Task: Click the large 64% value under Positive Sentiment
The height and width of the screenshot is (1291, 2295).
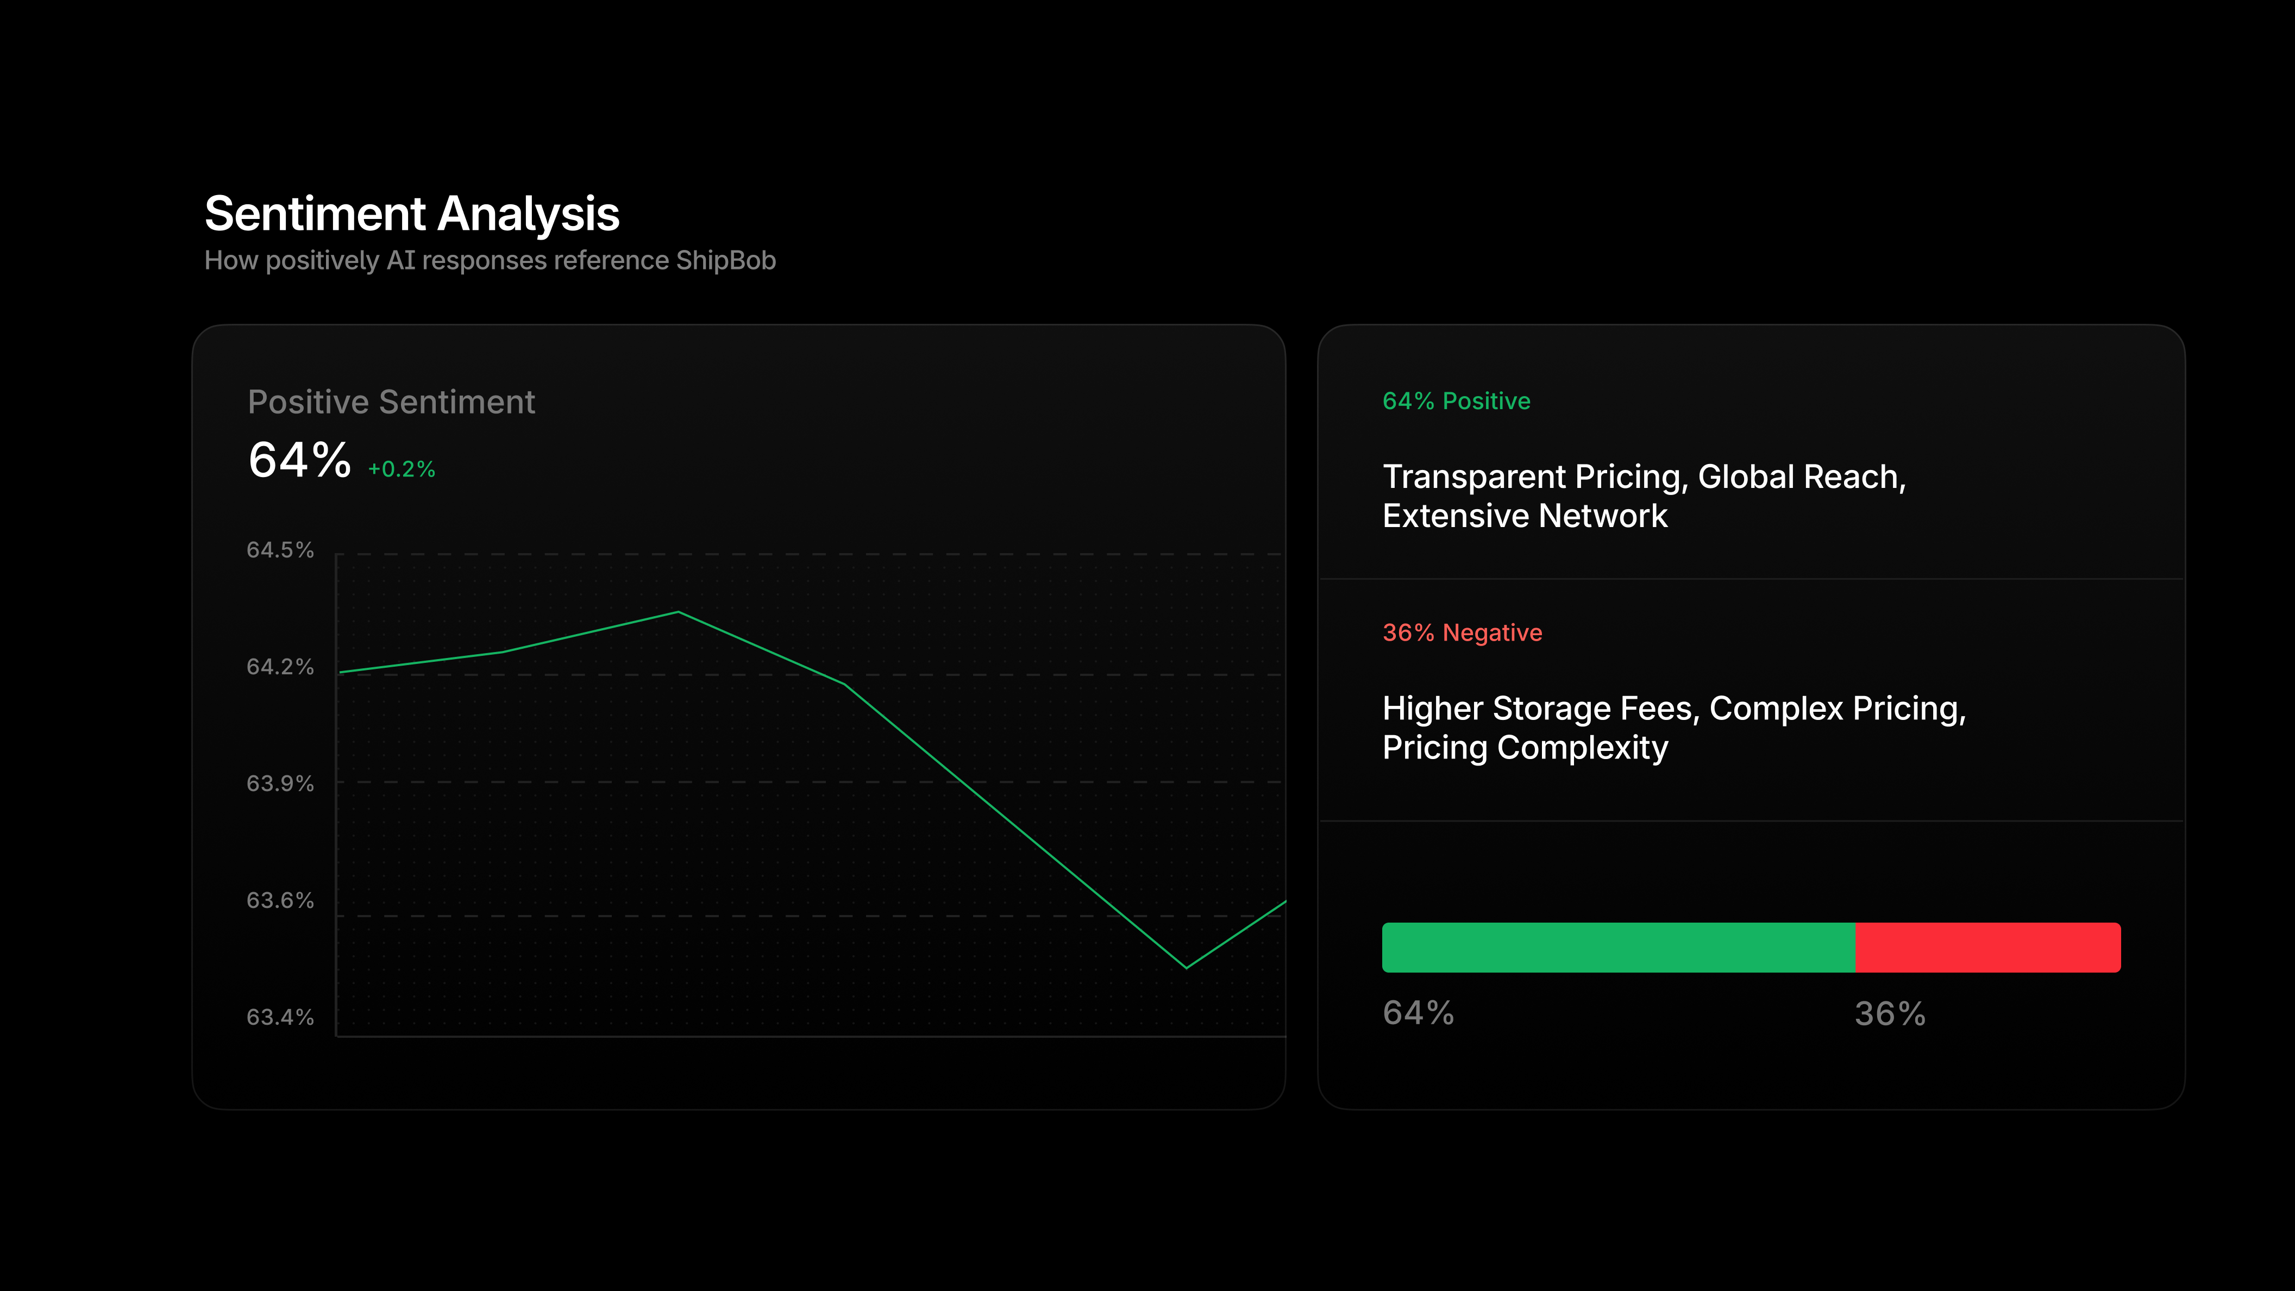Action: [x=299, y=460]
